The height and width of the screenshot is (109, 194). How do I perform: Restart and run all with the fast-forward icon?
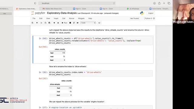tap(78, 23)
